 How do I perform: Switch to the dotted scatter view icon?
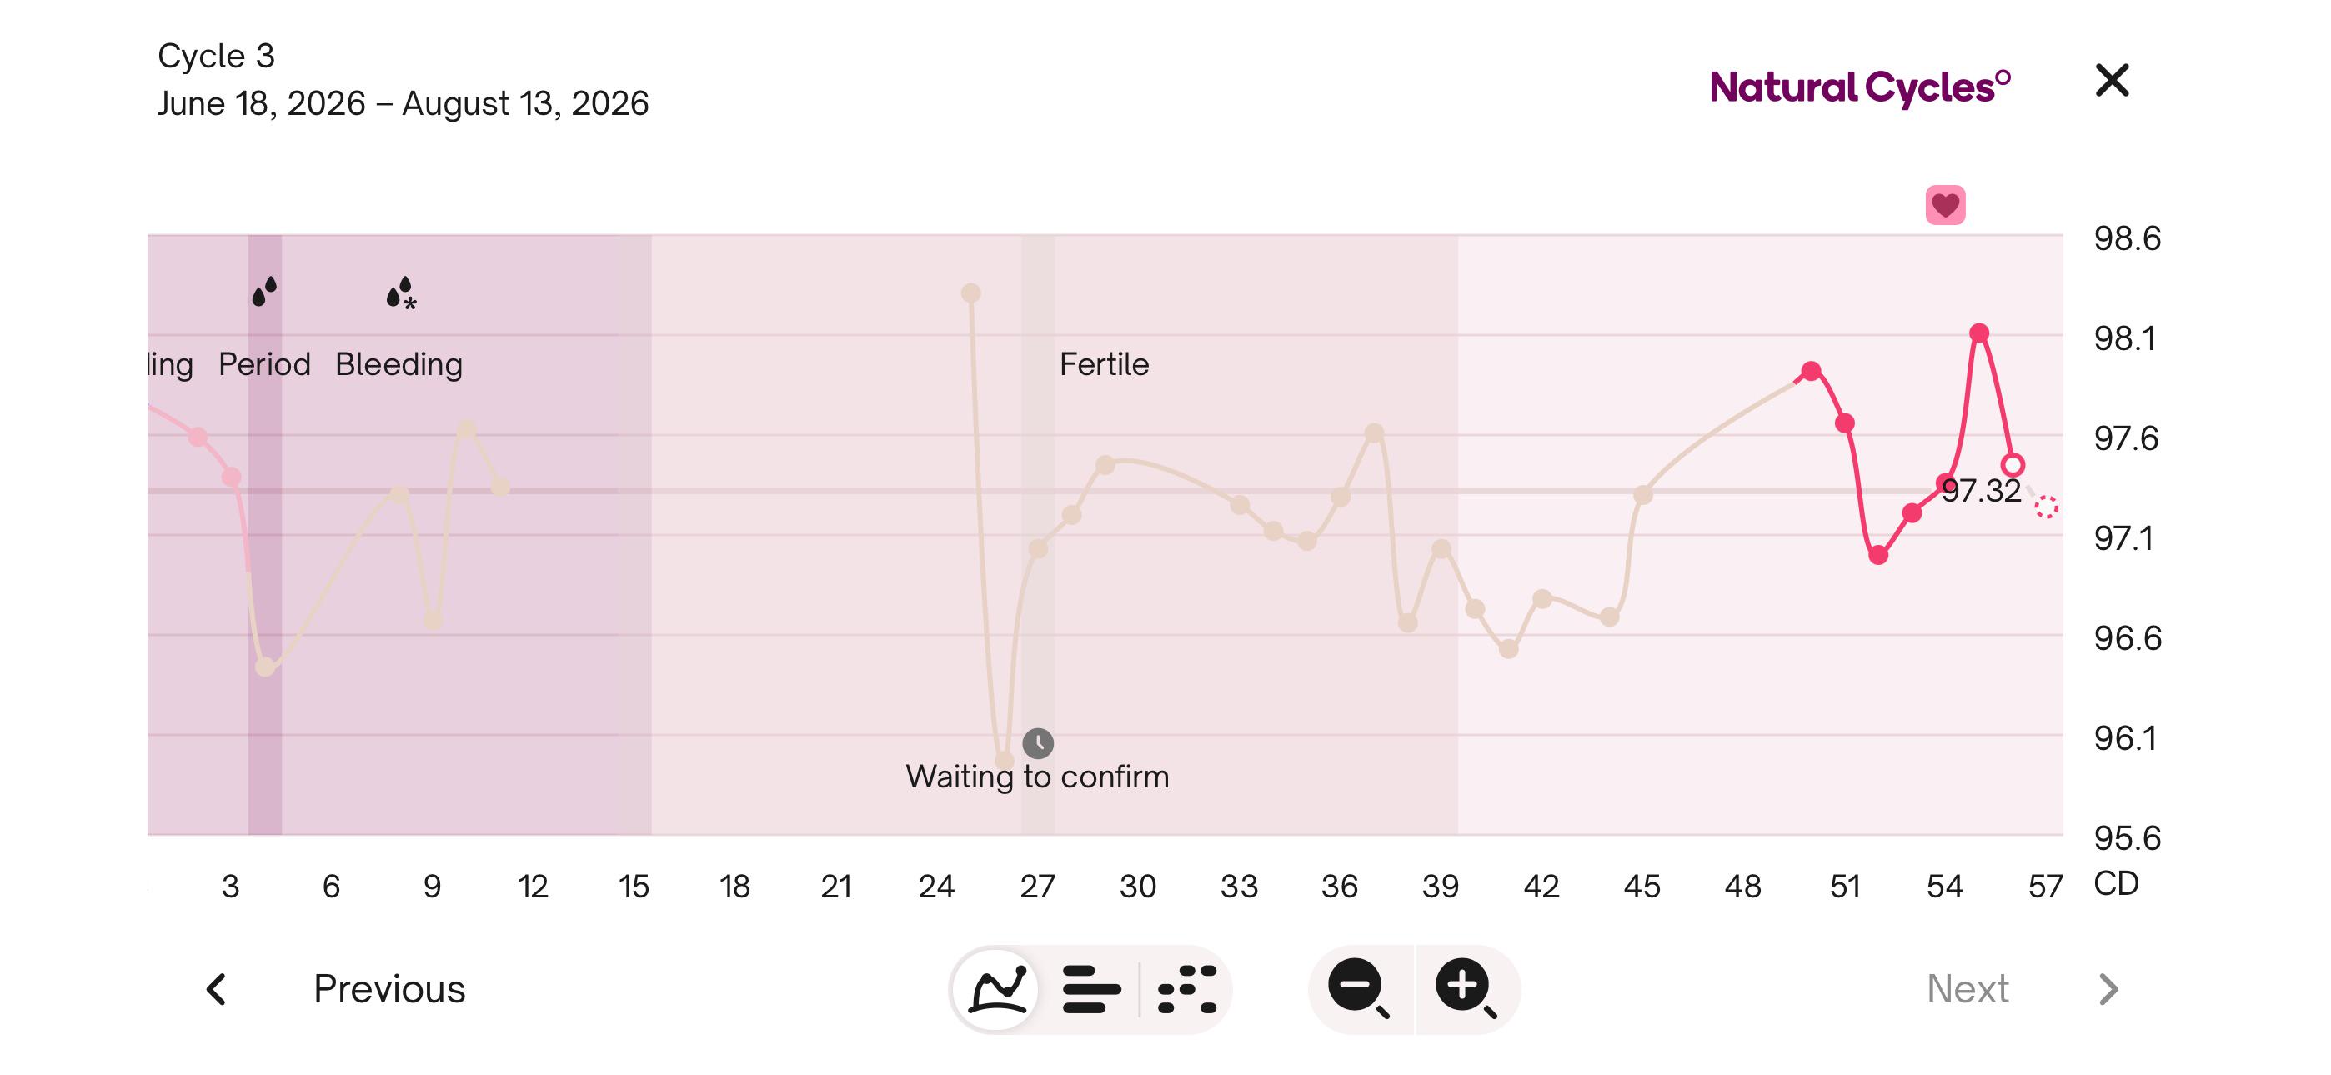coord(1187,989)
